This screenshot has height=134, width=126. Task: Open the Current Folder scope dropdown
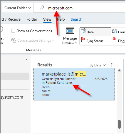coord(18,8)
